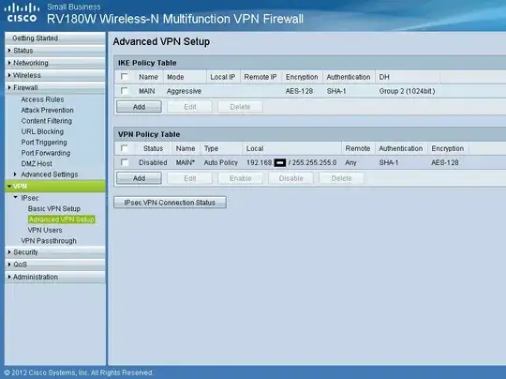Viewport: 506px width, 379px height.
Task: Click Edit in VPN Policy Table
Action: (189, 178)
